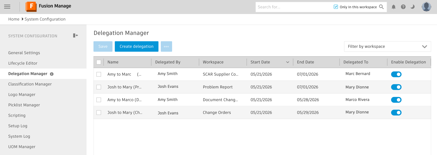The width and height of the screenshot is (437, 155).
Task: Sort by Delegated By column header
Action: [168, 62]
